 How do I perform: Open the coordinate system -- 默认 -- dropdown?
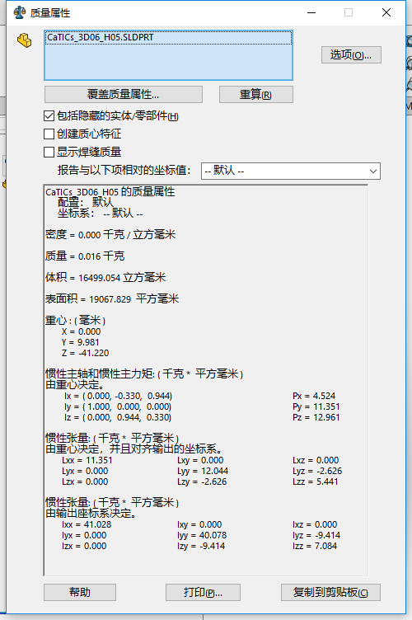(x=291, y=171)
